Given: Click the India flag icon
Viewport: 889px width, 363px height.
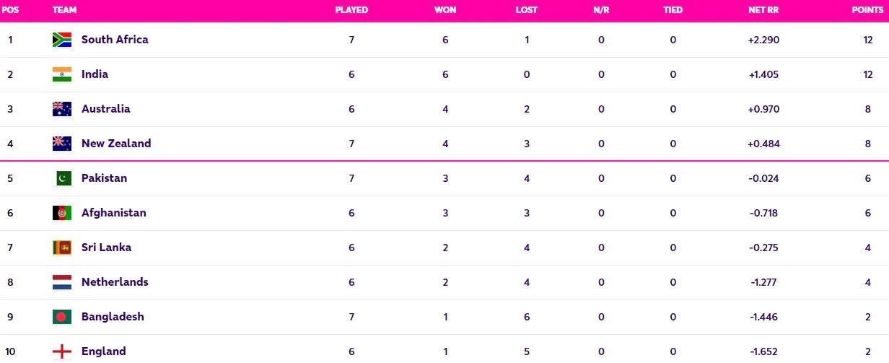Looking at the screenshot, I should pyautogui.click(x=62, y=74).
